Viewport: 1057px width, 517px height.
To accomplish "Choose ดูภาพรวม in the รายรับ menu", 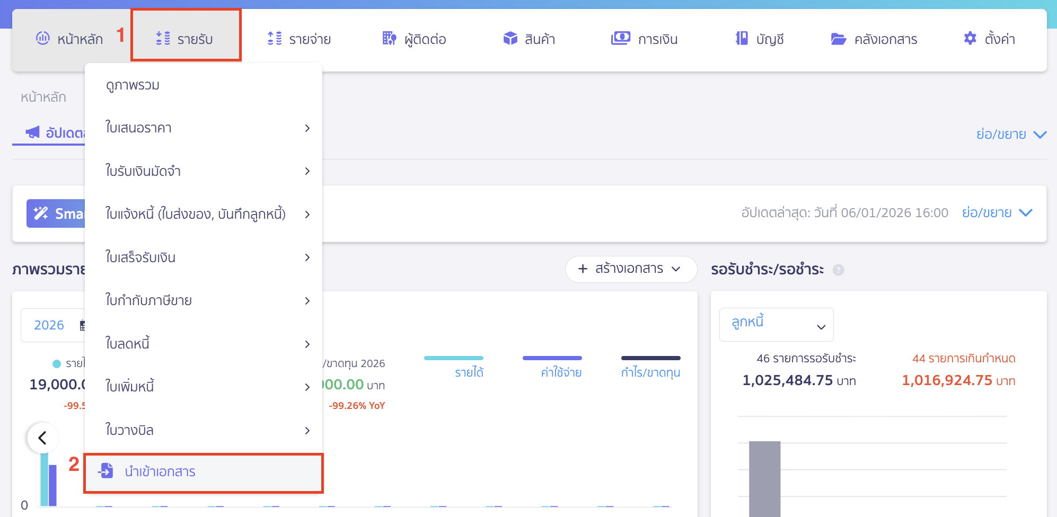I will (133, 85).
